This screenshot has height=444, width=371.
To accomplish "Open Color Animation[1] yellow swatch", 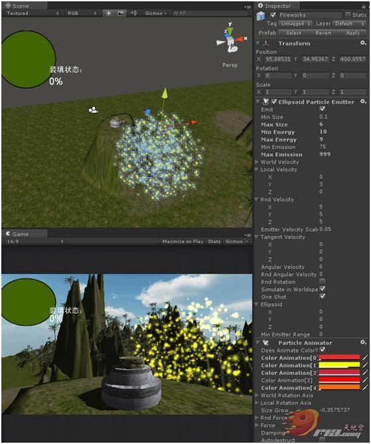I will [x=339, y=365].
